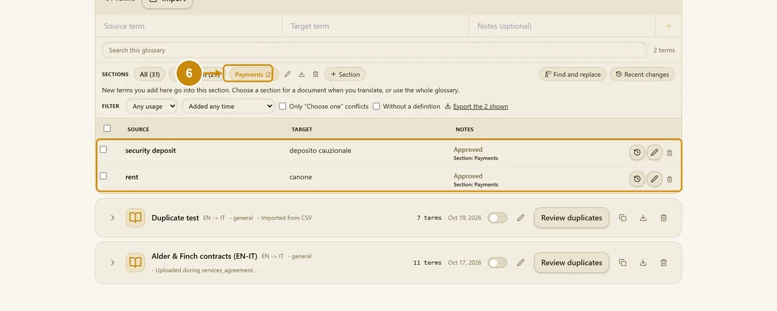Viewport: 777px width, 311px height.
Task: Enable Without a definition filter
Action: pyautogui.click(x=376, y=106)
